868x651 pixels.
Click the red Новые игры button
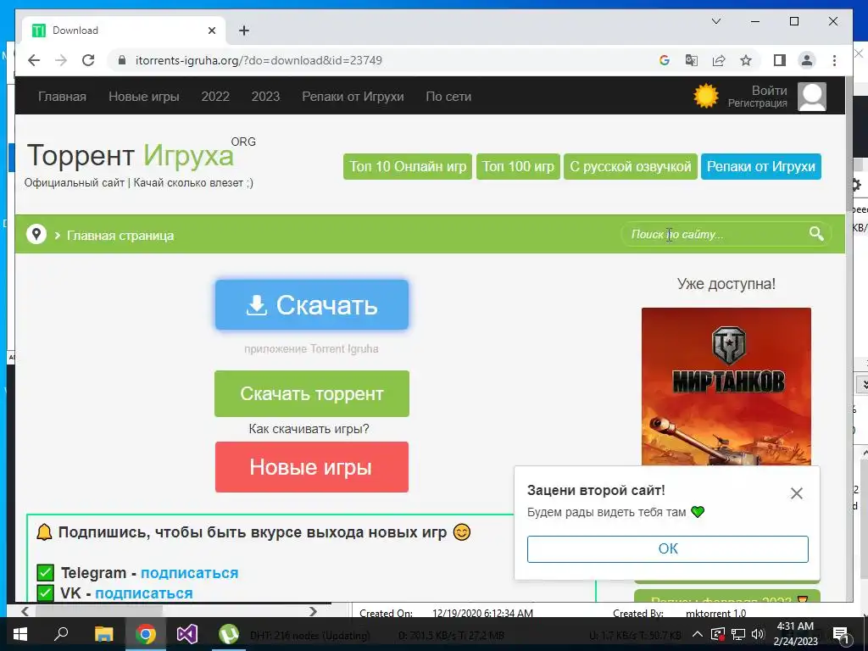tap(312, 467)
